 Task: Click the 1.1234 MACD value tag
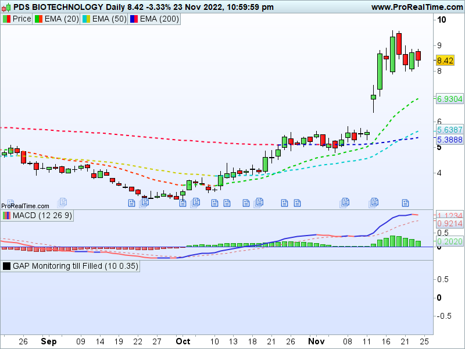pyautogui.click(x=449, y=215)
